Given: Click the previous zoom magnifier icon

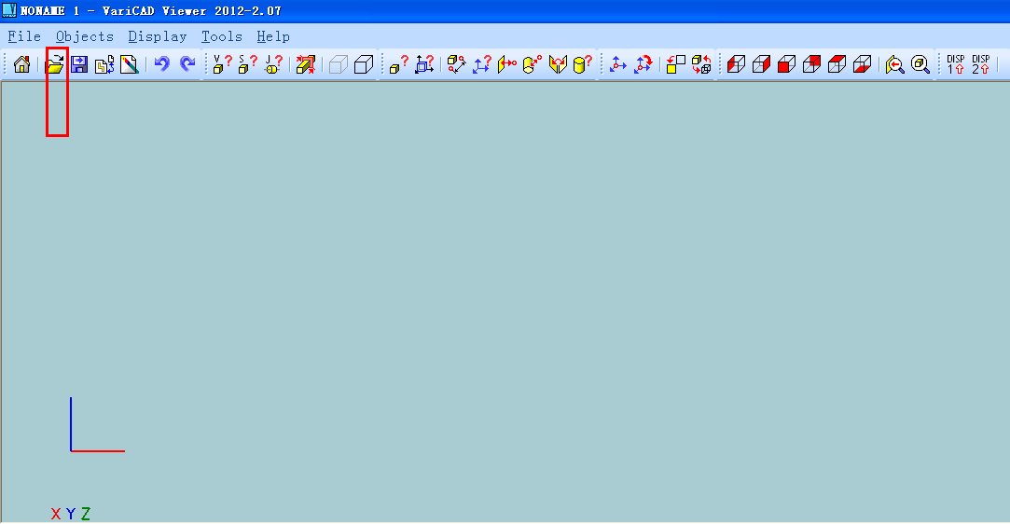Looking at the screenshot, I should coord(894,64).
